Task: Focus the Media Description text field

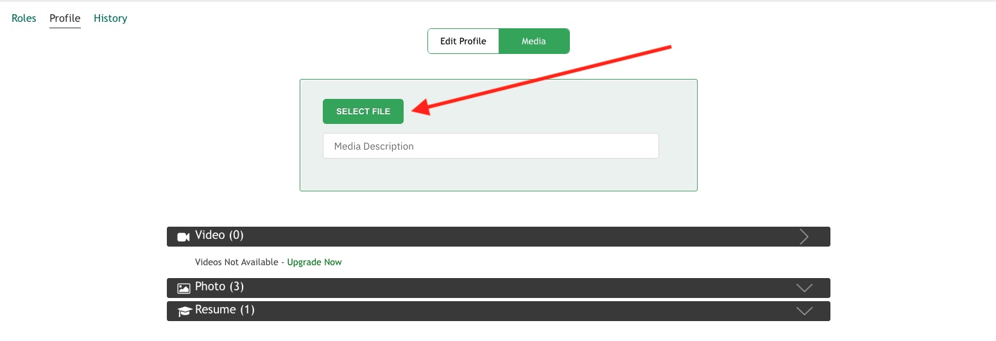Action: coord(490,146)
